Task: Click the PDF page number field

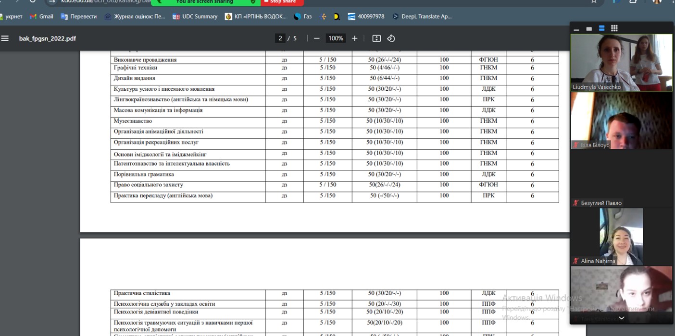Action: tap(280, 38)
